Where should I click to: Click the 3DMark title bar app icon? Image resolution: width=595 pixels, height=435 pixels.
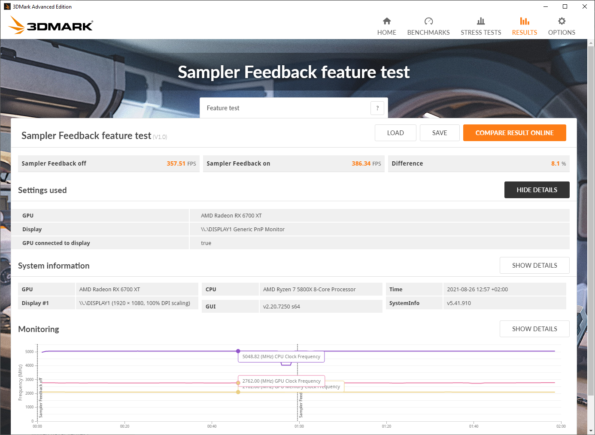[x=7, y=6]
